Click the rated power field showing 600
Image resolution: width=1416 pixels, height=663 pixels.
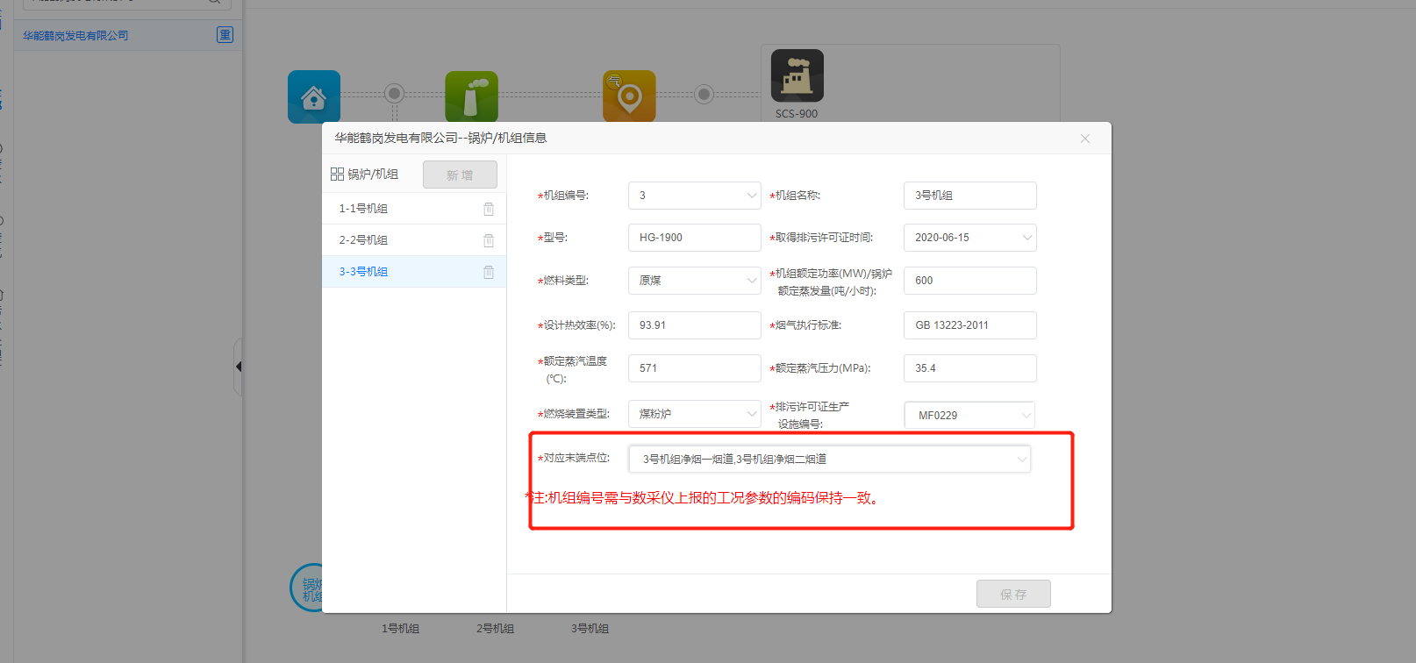click(970, 281)
